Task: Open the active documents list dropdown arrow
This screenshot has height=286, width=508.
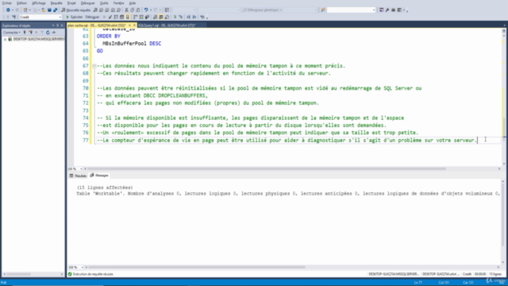Action: point(505,25)
